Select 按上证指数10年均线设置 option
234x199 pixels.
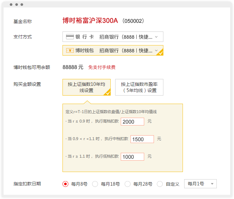point(87,87)
